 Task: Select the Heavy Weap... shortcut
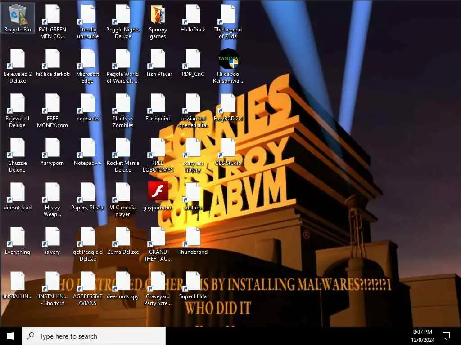pos(52,199)
